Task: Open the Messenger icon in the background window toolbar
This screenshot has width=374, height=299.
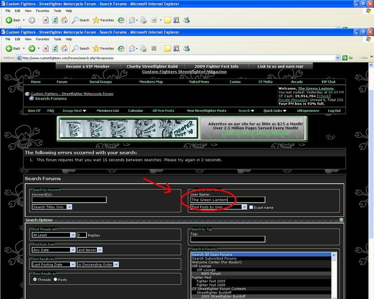Action: pos(187,20)
